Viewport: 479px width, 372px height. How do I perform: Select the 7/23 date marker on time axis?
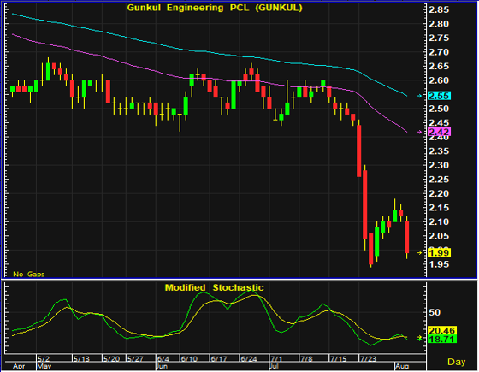click(x=368, y=358)
